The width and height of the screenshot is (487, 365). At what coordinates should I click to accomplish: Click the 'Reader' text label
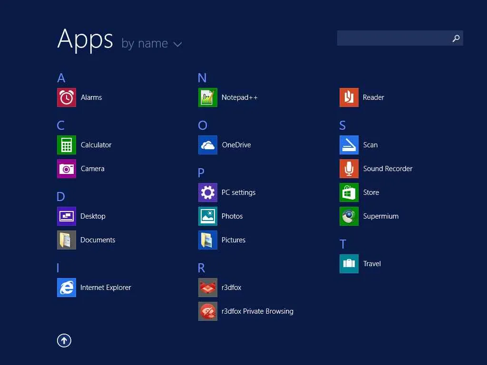coord(373,97)
